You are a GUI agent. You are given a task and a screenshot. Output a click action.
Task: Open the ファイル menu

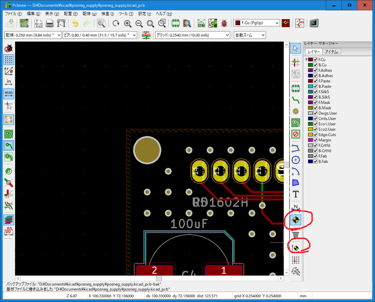coord(13,14)
